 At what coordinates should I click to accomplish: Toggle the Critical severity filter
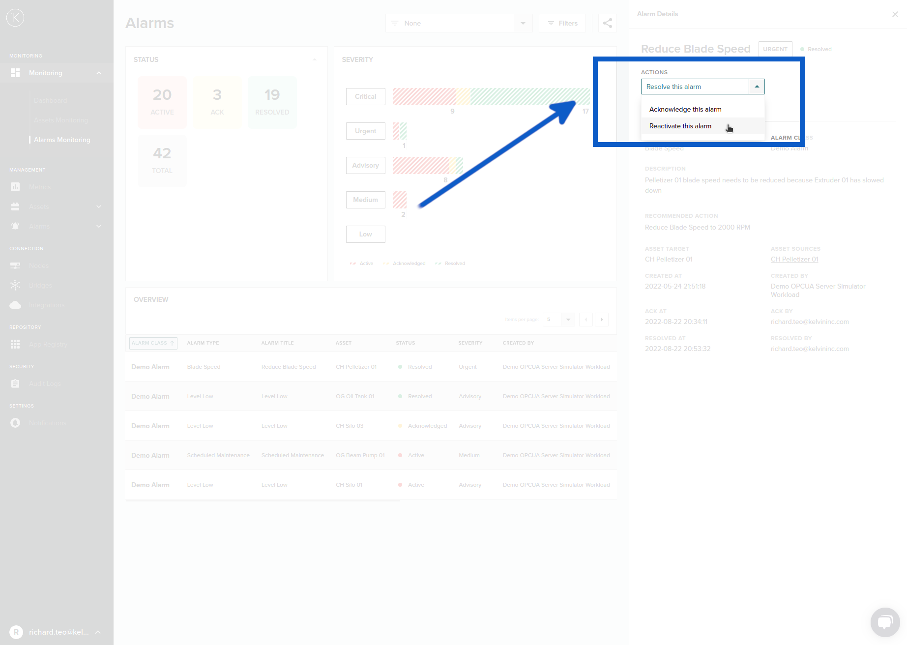click(365, 97)
